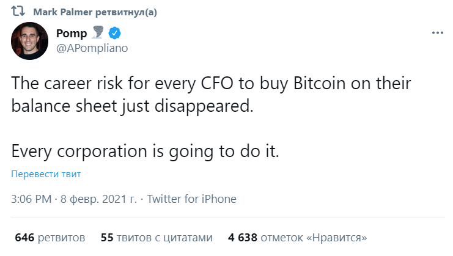
Task: Click the date "8 февр. 2021 г."
Action: (100, 199)
